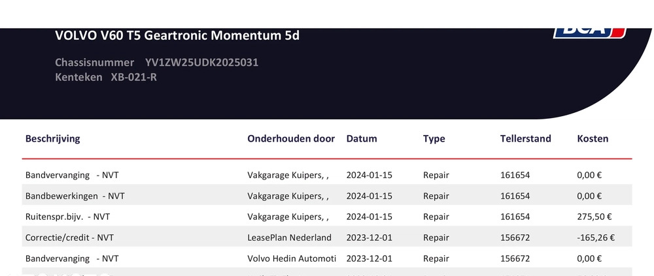Select chassis number YV1ZW25UDK2025031
Image resolution: width=654 pixels, height=276 pixels.
pos(201,63)
